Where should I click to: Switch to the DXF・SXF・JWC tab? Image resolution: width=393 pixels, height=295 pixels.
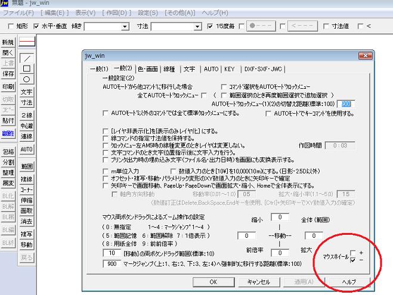click(263, 69)
